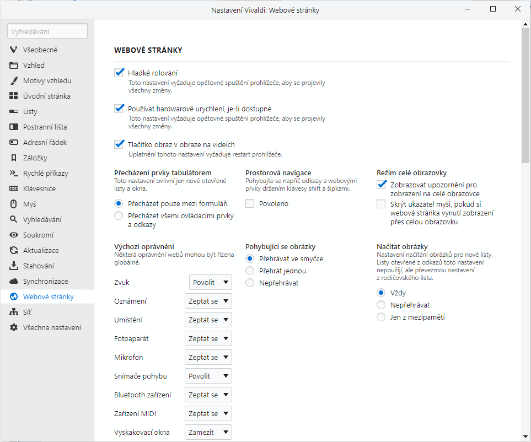531x442 pixels.
Task: Click the Myš mouse icon
Action: point(14,204)
